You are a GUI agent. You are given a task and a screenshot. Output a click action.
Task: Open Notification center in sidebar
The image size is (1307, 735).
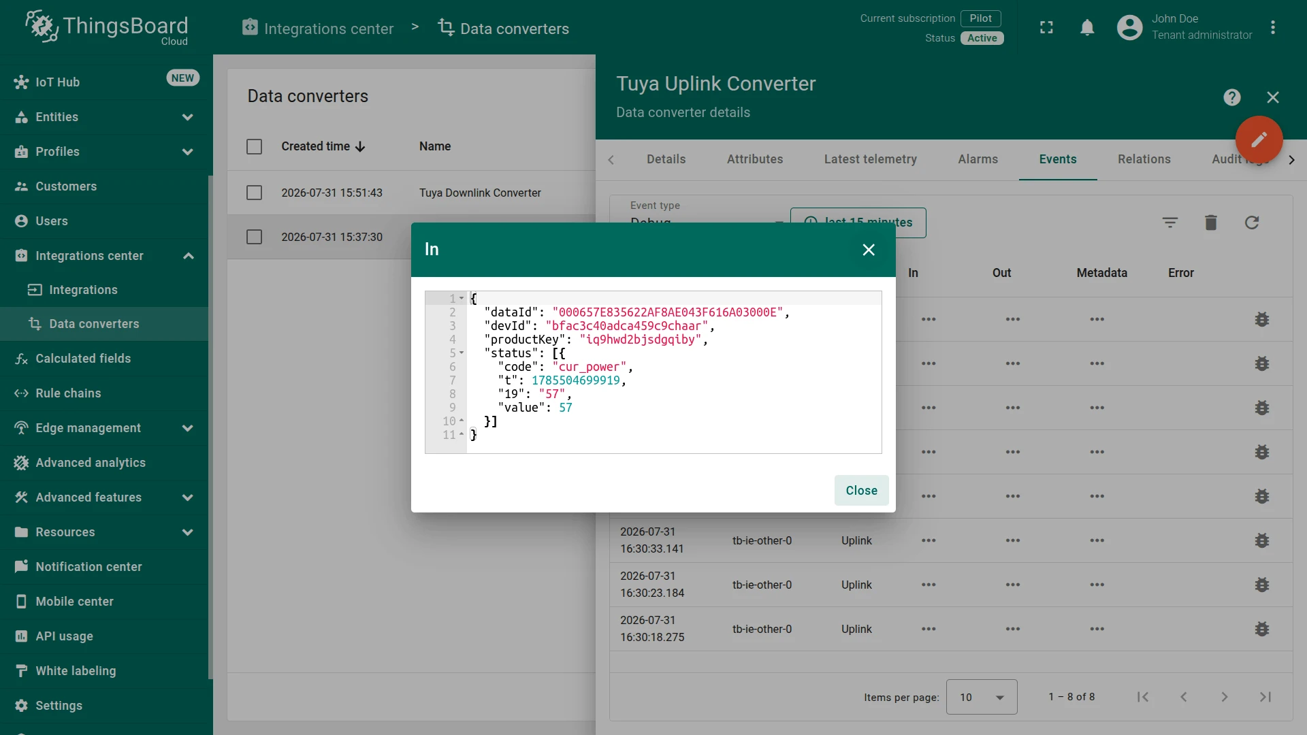coord(104,567)
